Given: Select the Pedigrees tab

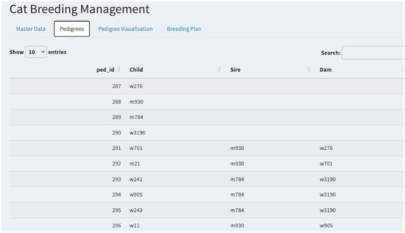Looking at the screenshot, I should 72,29.
